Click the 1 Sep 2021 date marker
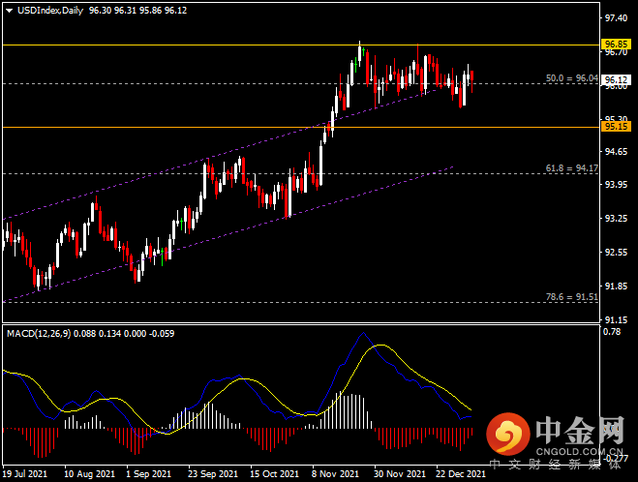 pyautogui.click(x=148, y=474)
